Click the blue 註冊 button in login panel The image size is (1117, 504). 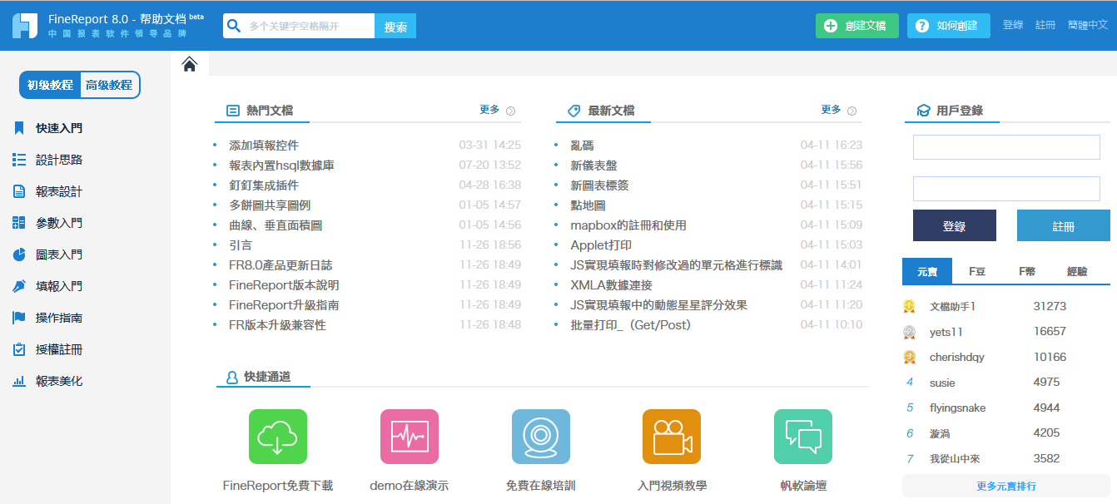(x=1063, y=225)
